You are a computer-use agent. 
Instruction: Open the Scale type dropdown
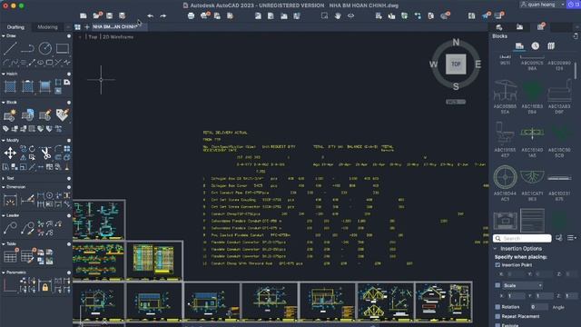tap(523, 285)
